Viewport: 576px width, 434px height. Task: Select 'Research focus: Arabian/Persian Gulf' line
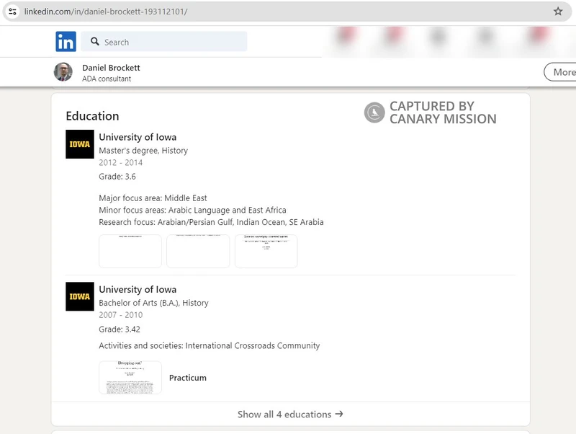tap(211, 222)
